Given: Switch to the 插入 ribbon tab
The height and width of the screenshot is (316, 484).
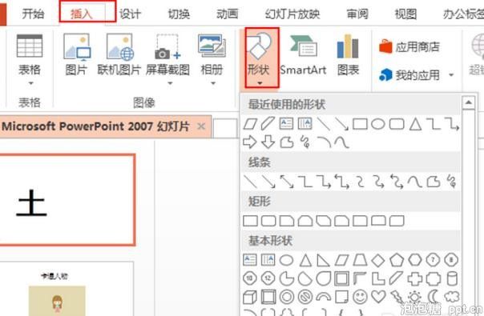Looking at the screenshot, I should [x=82, y=14].
